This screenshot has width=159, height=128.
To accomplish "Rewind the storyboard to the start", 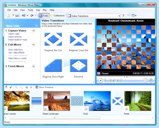I will click(27, 87).
